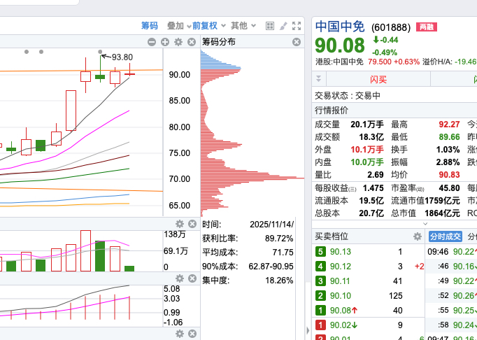The height and width of the screenshot is (340, 477).
Task: Select the drawing brush tool icon
Action: [x=283, y=26]
